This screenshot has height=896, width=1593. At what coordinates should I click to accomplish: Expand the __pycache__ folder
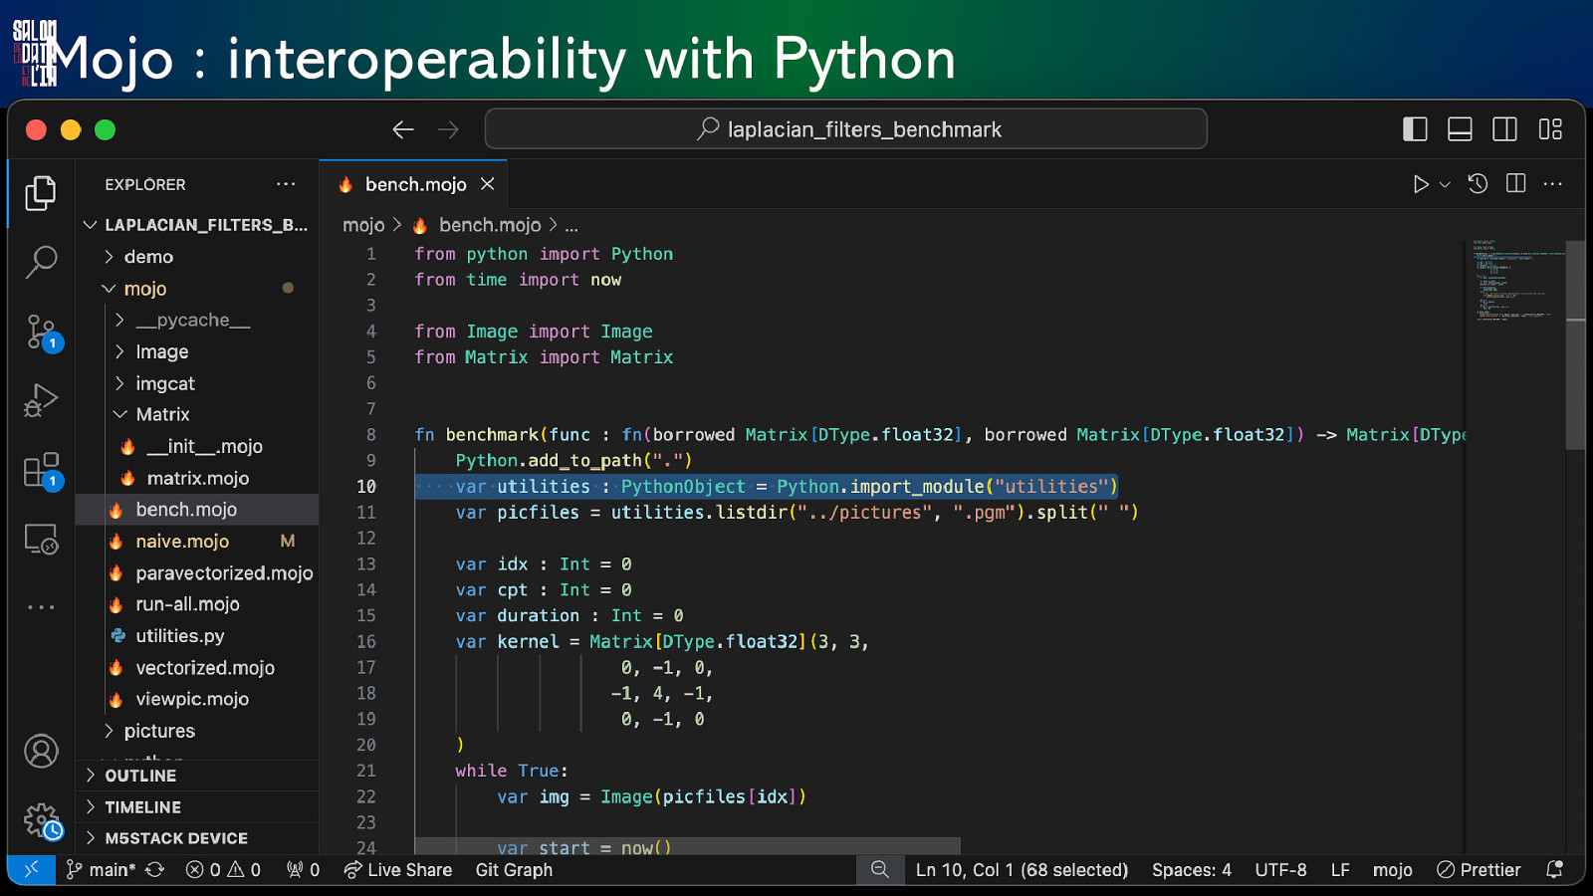pos(197,320)
